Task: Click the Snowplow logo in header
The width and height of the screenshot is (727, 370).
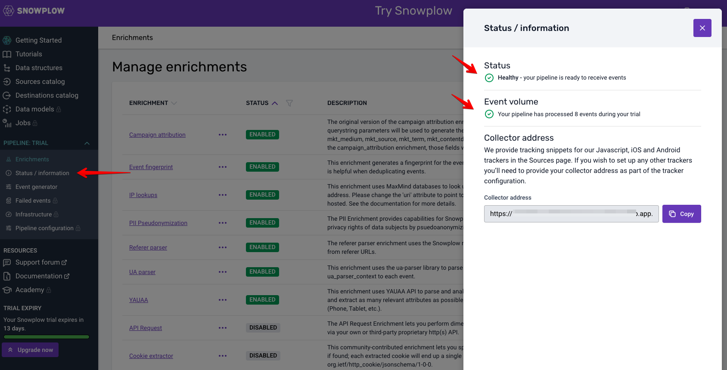Action: 34,11
